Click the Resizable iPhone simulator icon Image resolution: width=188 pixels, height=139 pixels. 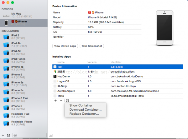click(6, 123)
